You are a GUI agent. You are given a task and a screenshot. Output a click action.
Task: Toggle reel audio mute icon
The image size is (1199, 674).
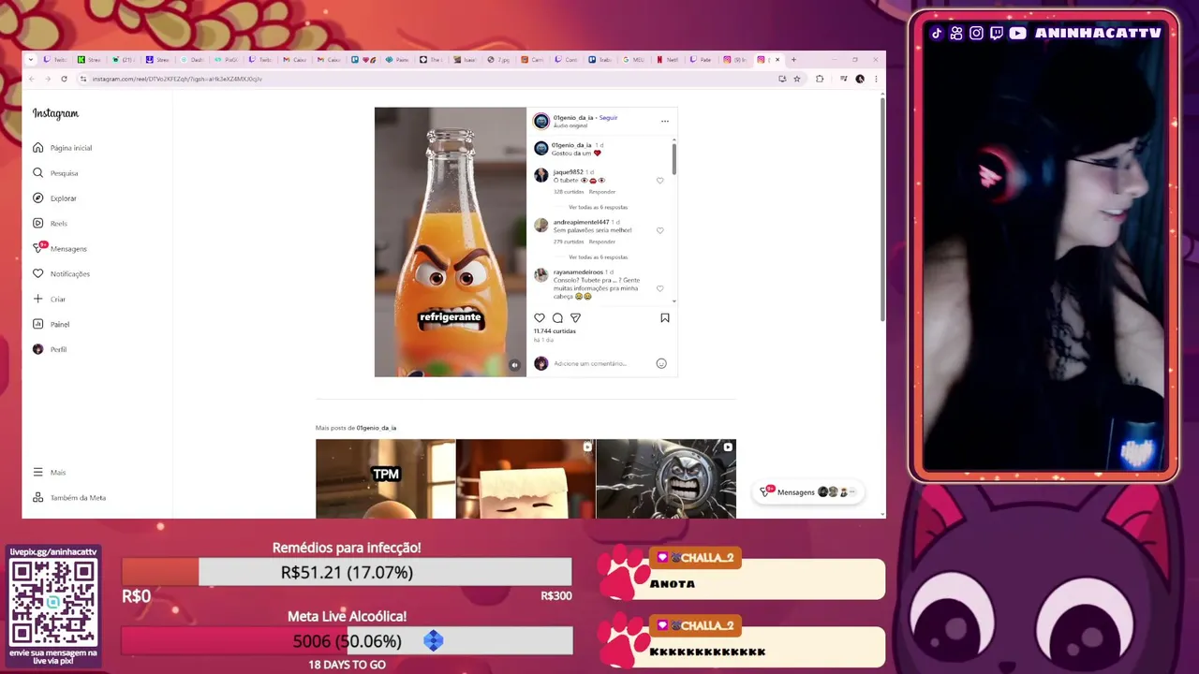[x=514, y=365]
